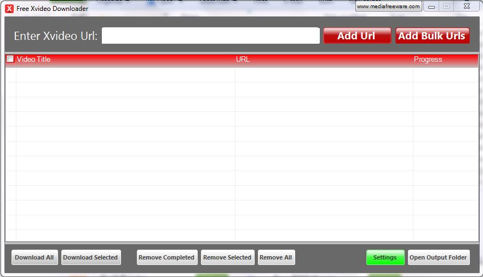Viewport: 483px width, 277px height.
Task: Click the Download Selected button
Action: pos(90,257)
